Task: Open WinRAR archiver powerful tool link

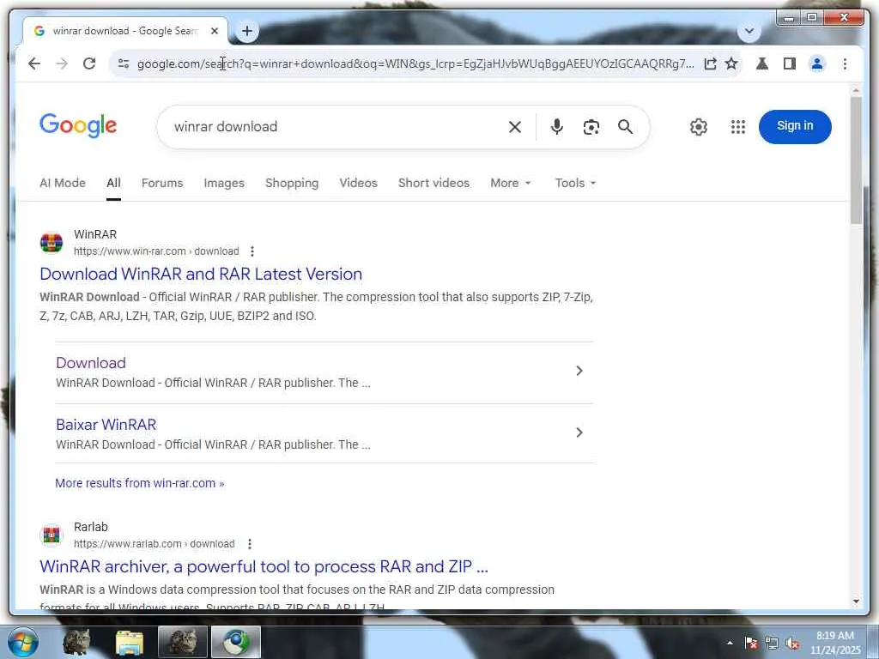Action: (x=264, y=566)
